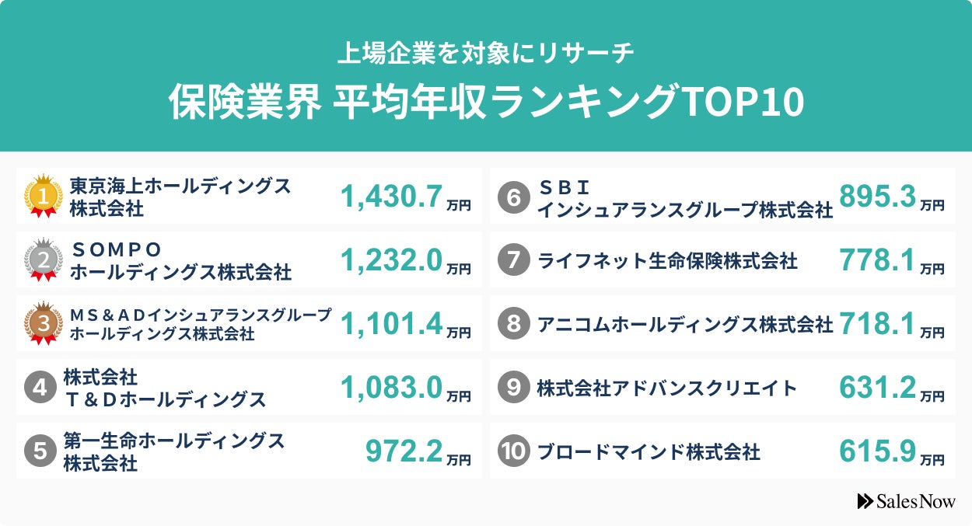Click the ブロードマインド株式会社 row text
This screenshot has height=526, width=972.
pos(649,451)
